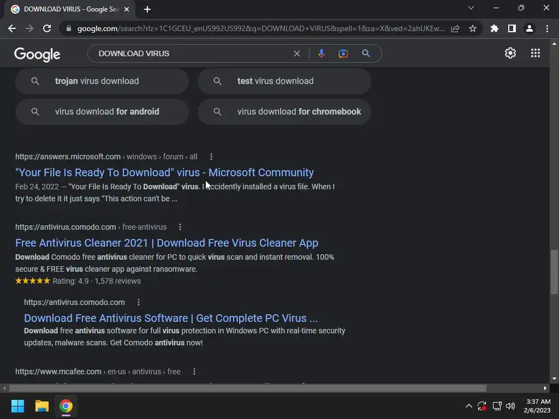Open the Microsoft Community result link
The height and width of the screenshot is (419, 559).
pyautogui.click(x=164, y=172)
